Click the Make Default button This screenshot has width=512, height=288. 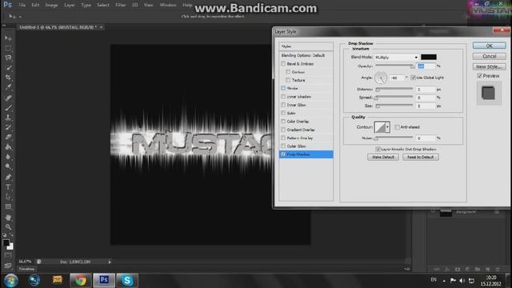pyautogui.click(x=383, y=157)
